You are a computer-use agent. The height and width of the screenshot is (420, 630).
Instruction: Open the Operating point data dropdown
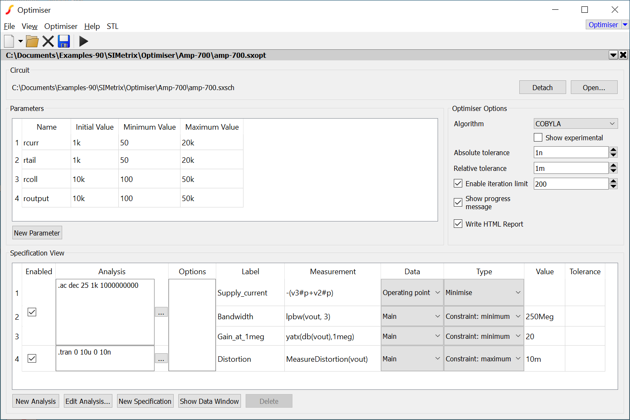pos(412,292)
